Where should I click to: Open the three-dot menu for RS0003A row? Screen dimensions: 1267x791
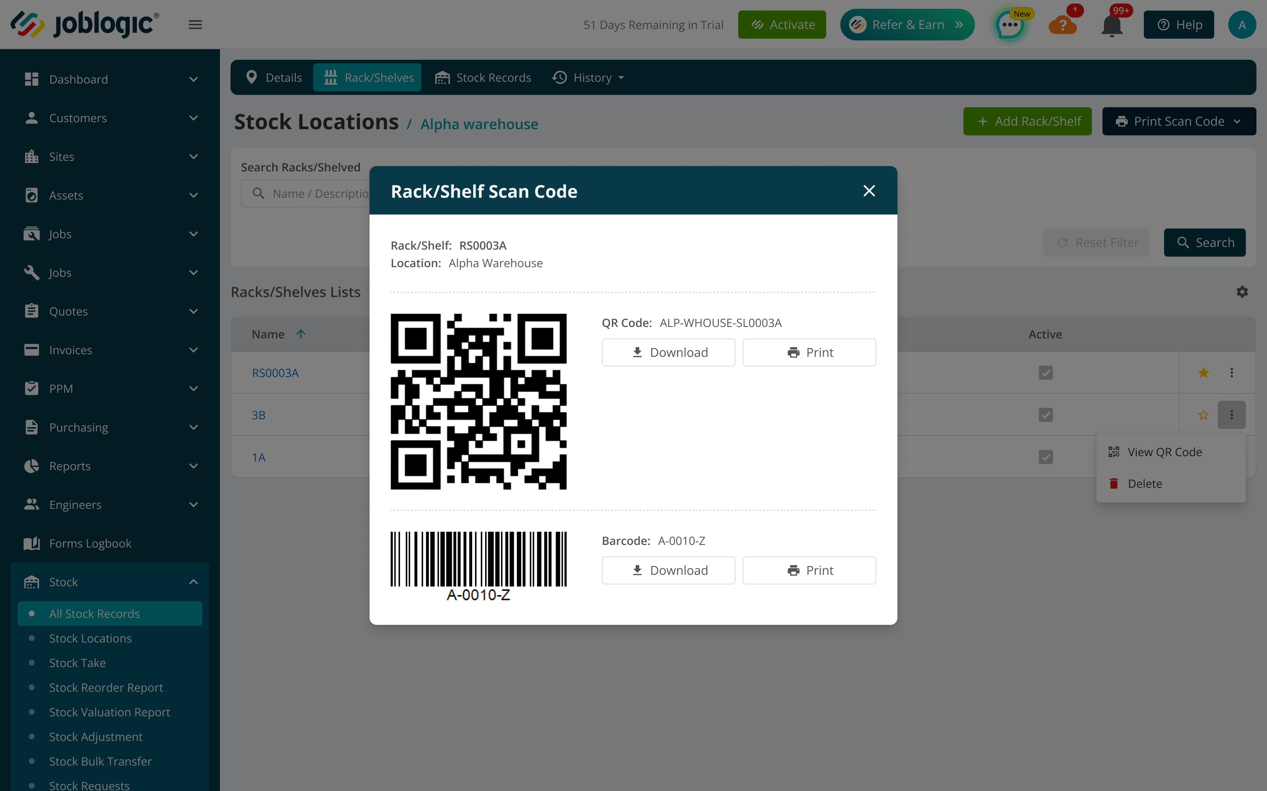click(x=1231, y=373)
